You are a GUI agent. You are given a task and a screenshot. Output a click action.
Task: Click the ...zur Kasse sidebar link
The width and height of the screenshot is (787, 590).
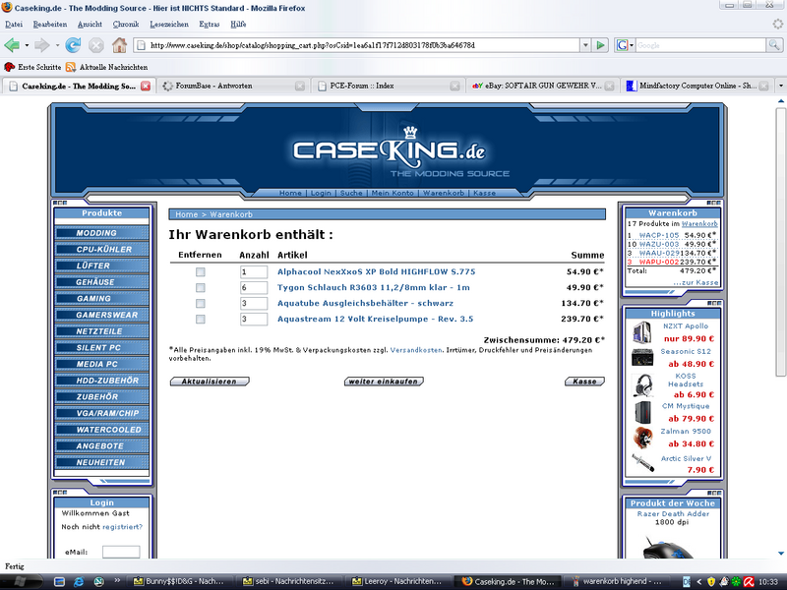pos(696,282)
